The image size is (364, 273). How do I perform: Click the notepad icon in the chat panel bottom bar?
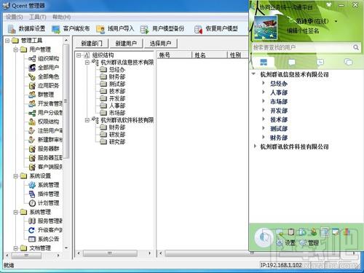[x=291, y=232]
